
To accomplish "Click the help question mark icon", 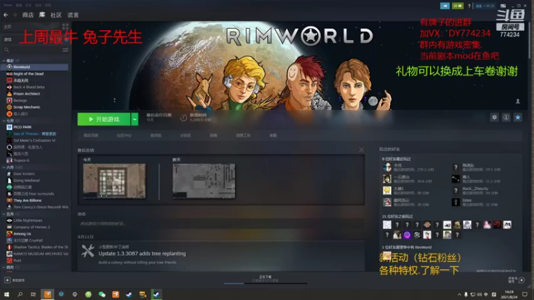I will pyautogui.click(x=469, y=6).
